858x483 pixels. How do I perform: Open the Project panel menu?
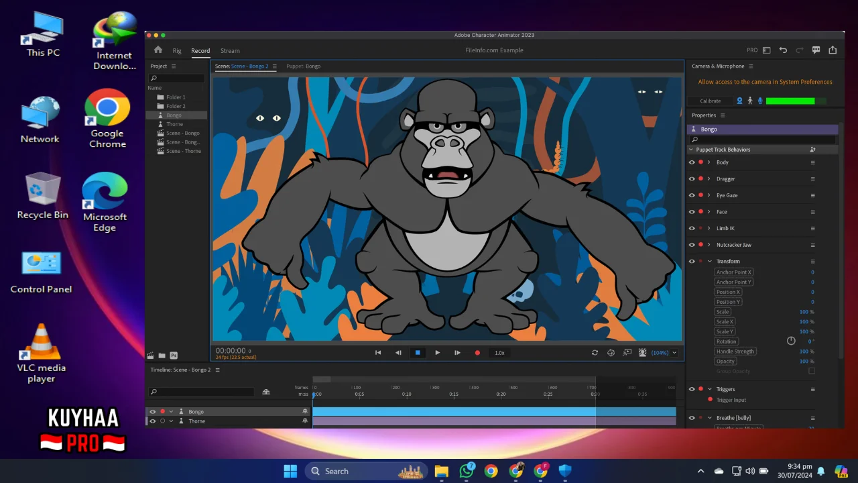[x=174, y=66]
